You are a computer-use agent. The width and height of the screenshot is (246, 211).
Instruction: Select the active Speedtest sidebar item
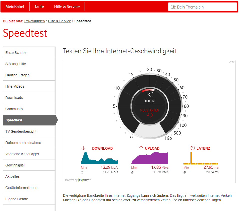click(31, 120)
